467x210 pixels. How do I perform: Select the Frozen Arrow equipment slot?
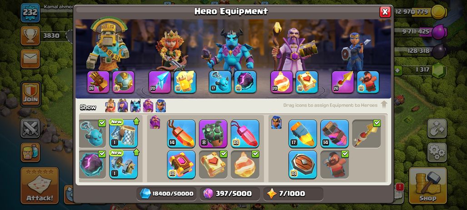pos(159,82)
